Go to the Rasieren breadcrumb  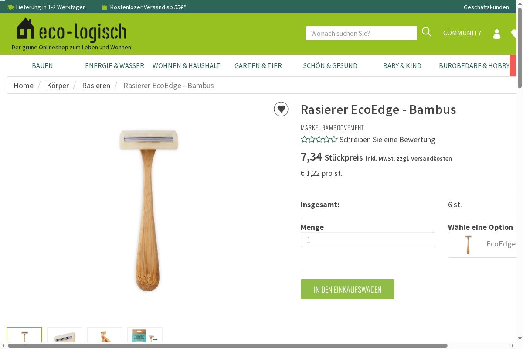(96, 86)
